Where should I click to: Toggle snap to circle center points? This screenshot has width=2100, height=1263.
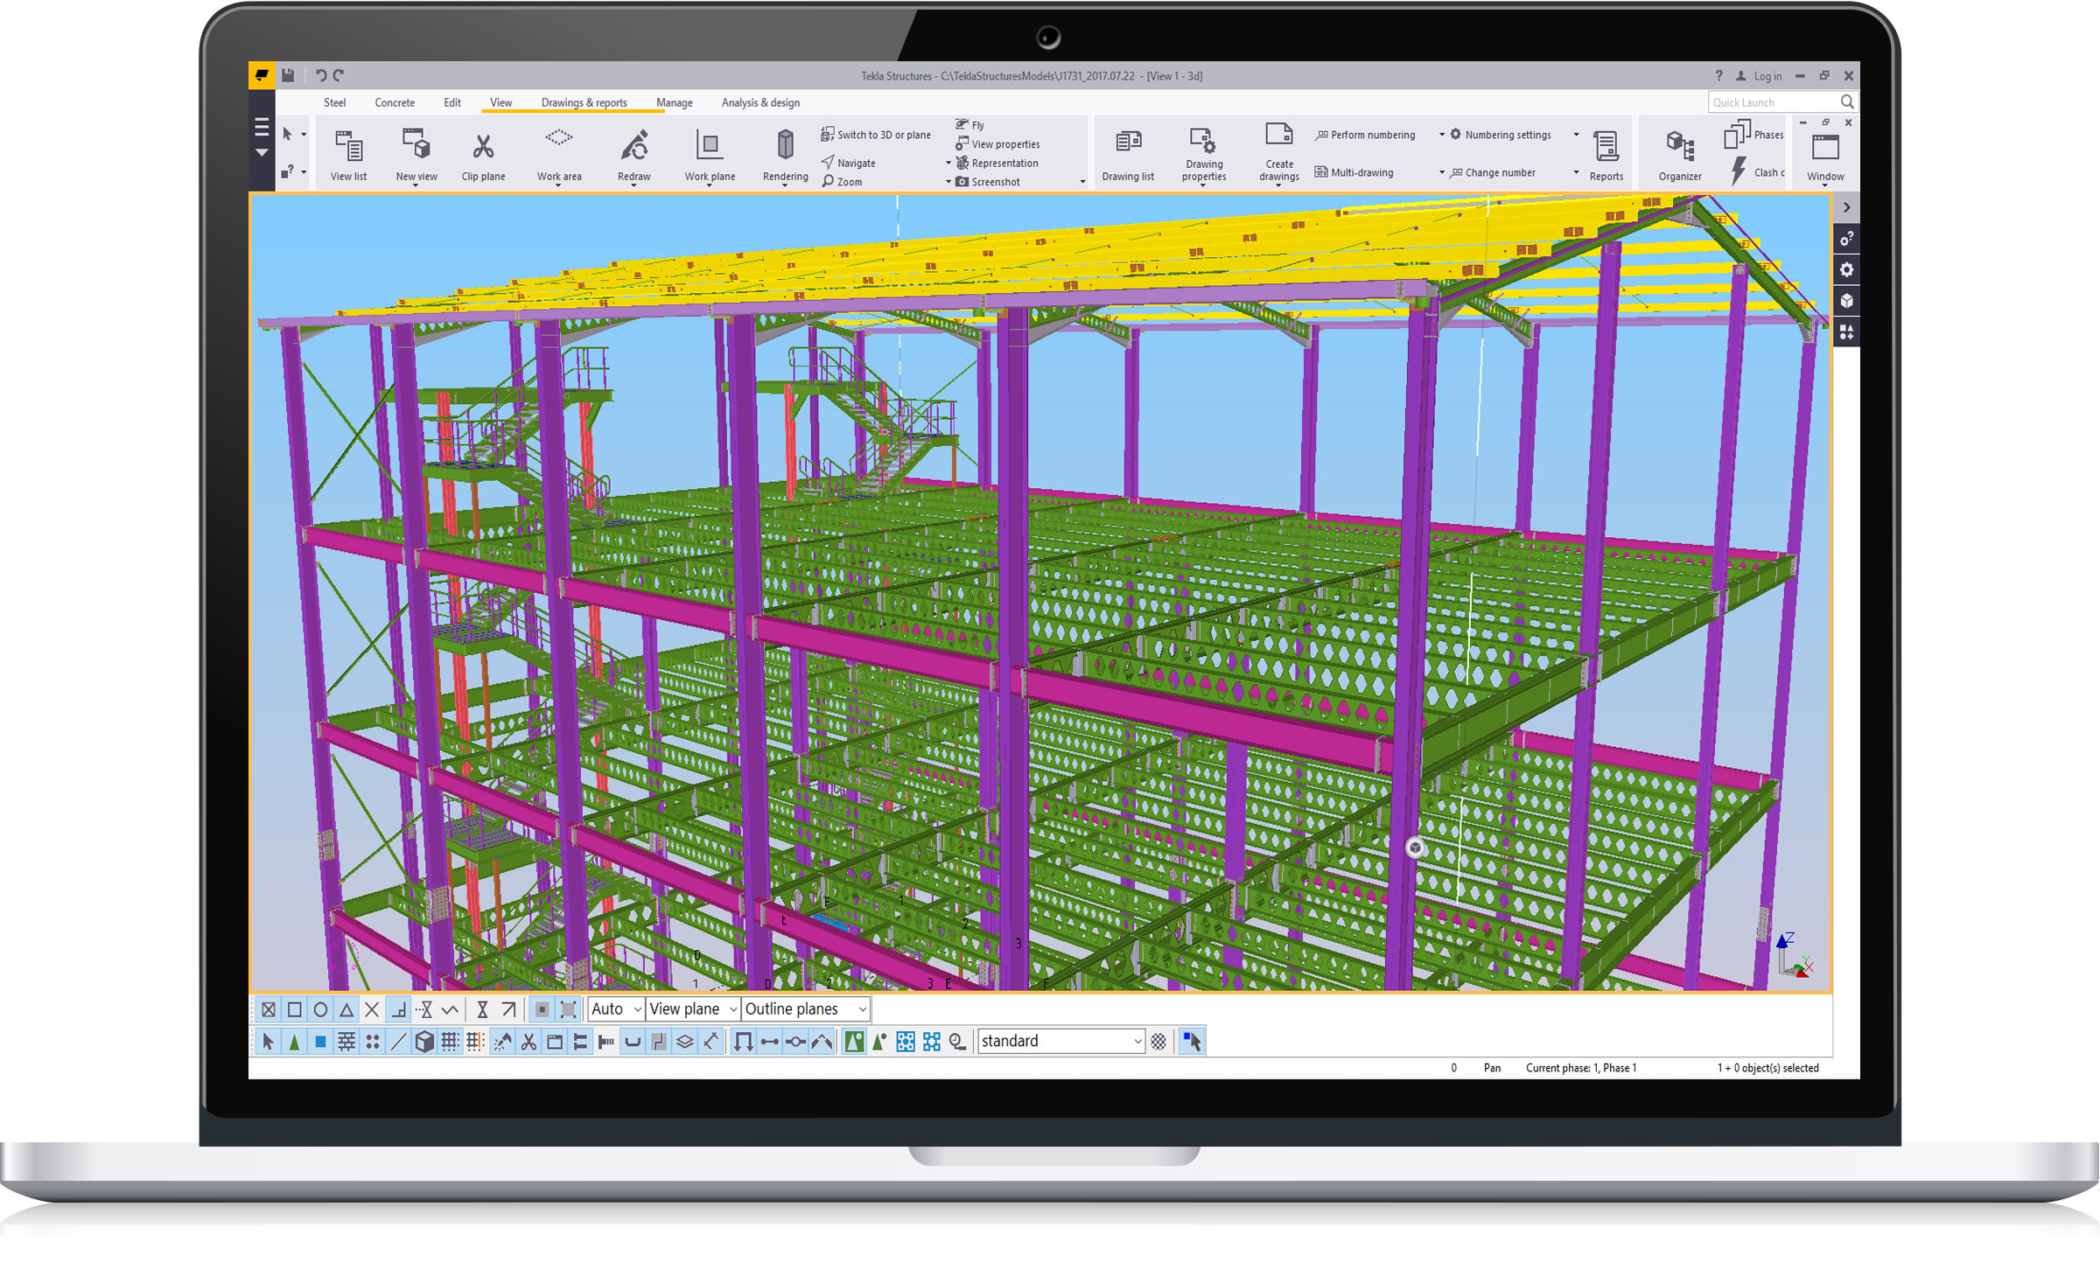pyautogui.click(x=320, y=1010)
